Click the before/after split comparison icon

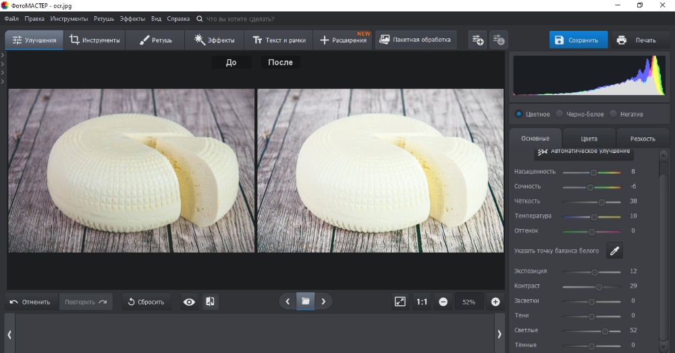210,302
